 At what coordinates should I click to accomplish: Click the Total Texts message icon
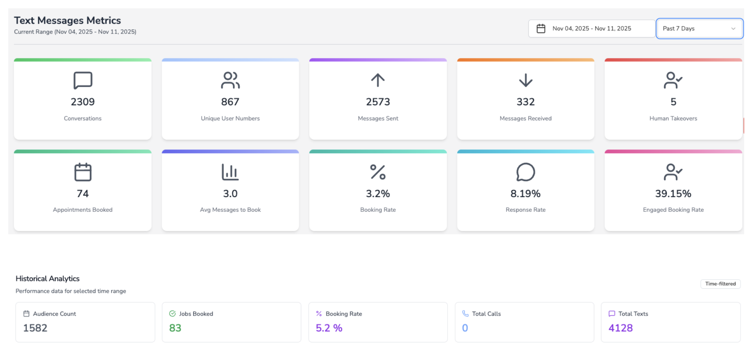[x=612, y=314]
